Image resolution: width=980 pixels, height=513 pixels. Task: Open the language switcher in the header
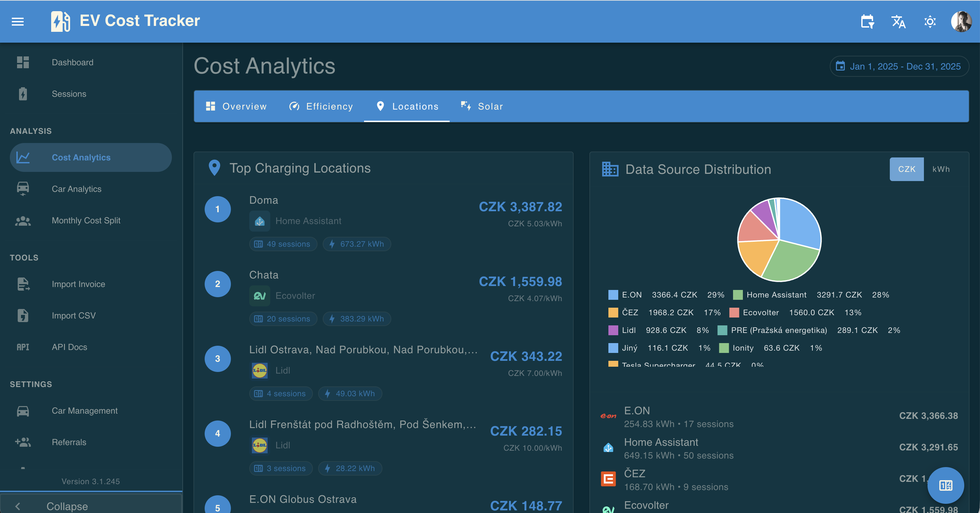click(x=899, y=22)
